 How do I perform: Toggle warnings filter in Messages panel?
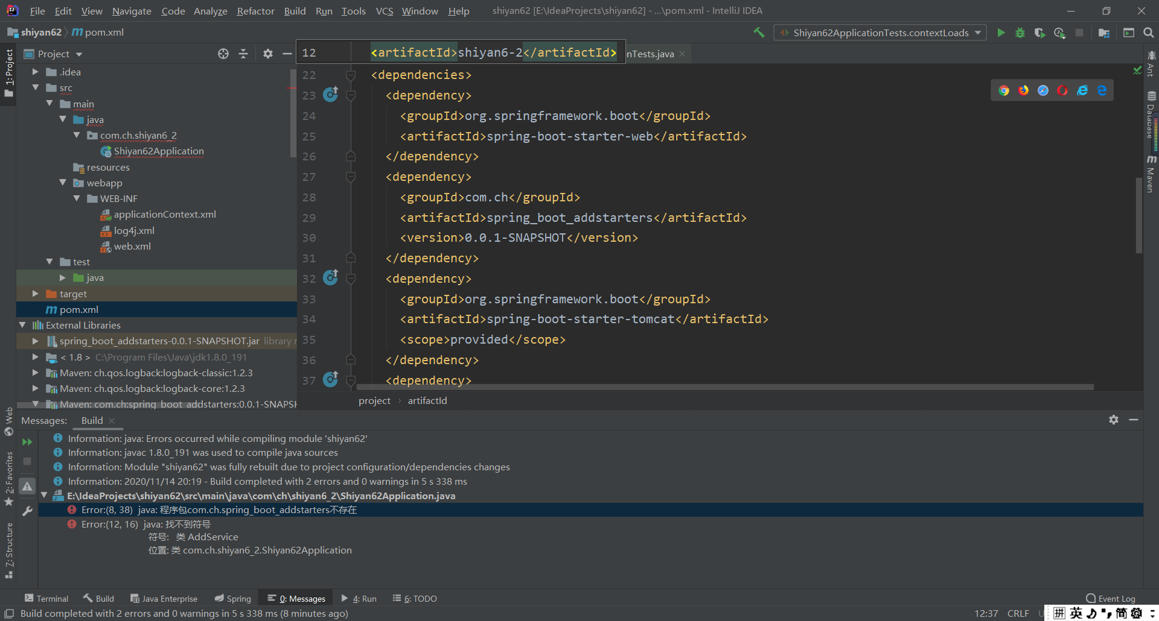(x=27, y=486)
